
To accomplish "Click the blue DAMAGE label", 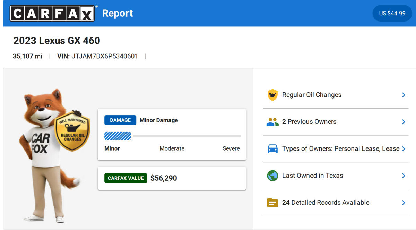I will point(120,120).
